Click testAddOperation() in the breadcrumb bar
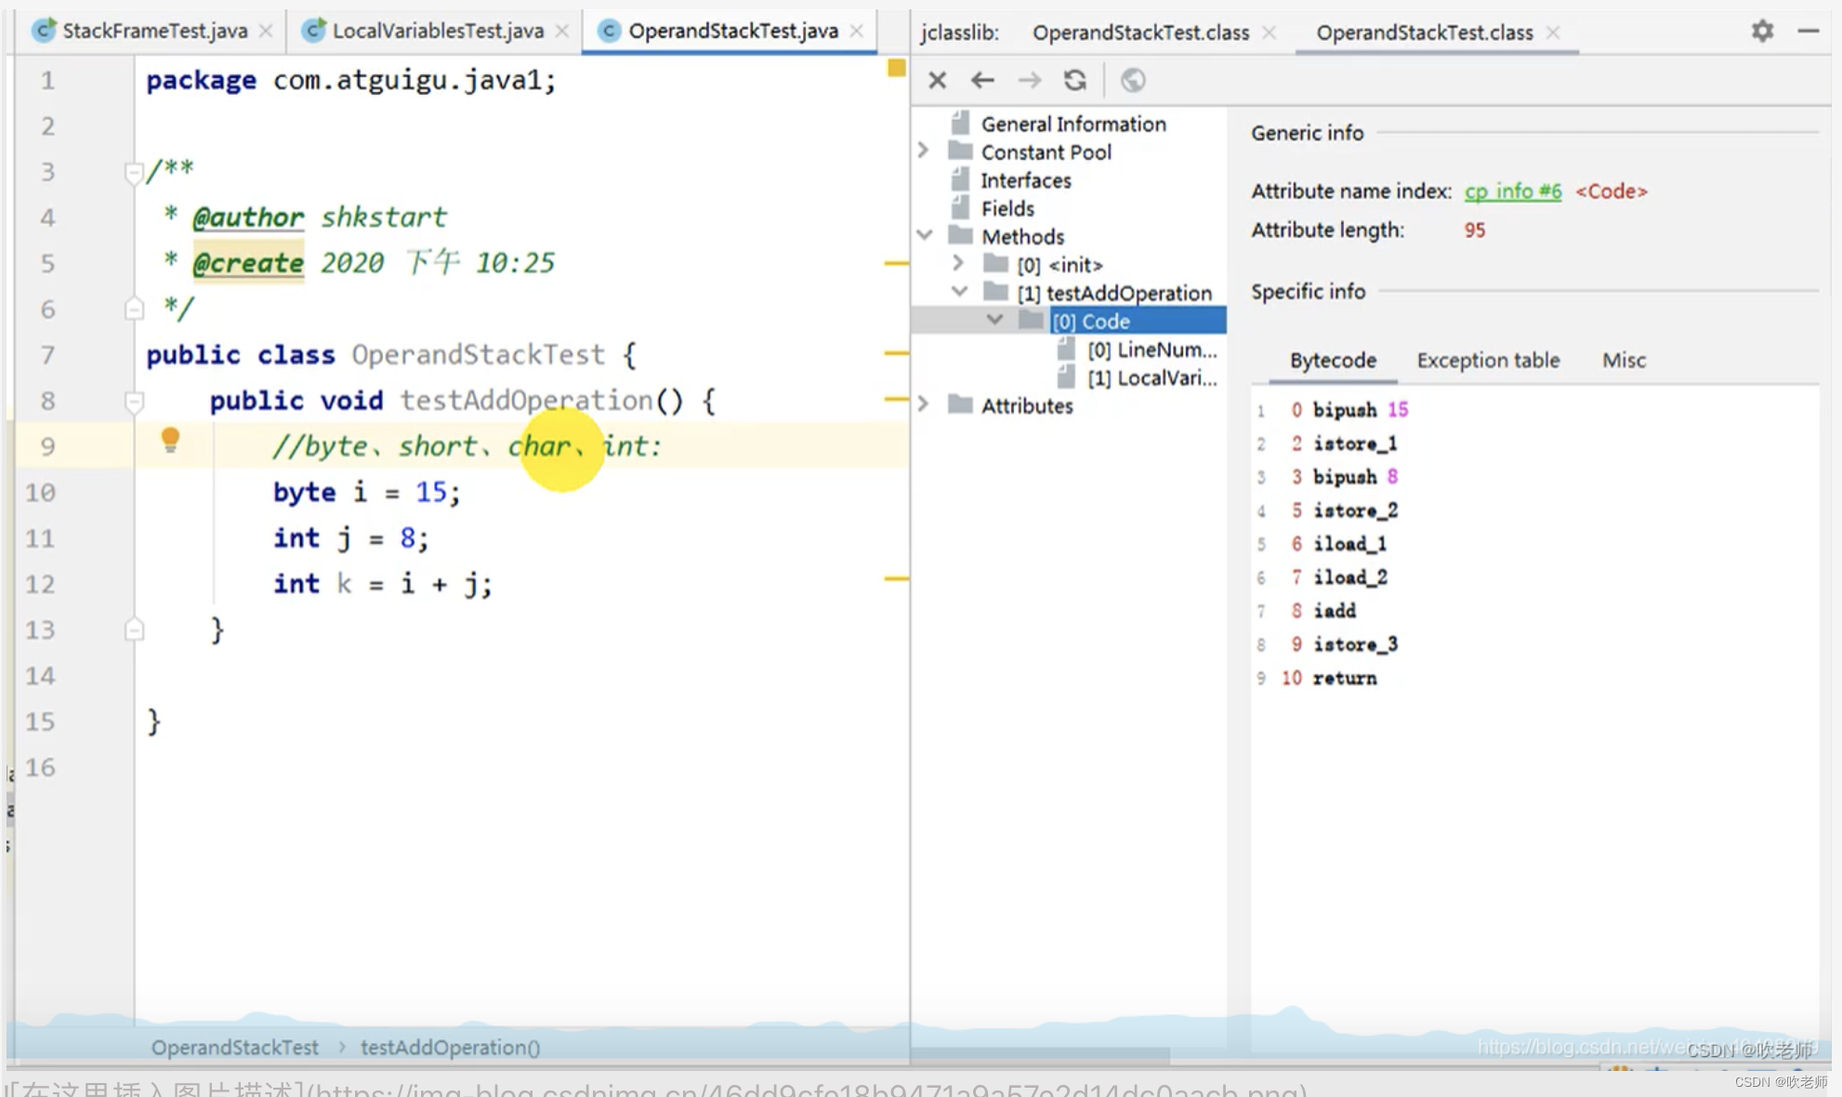Viewport: 1842px width, 1097px height. (x=450, y=1048)
